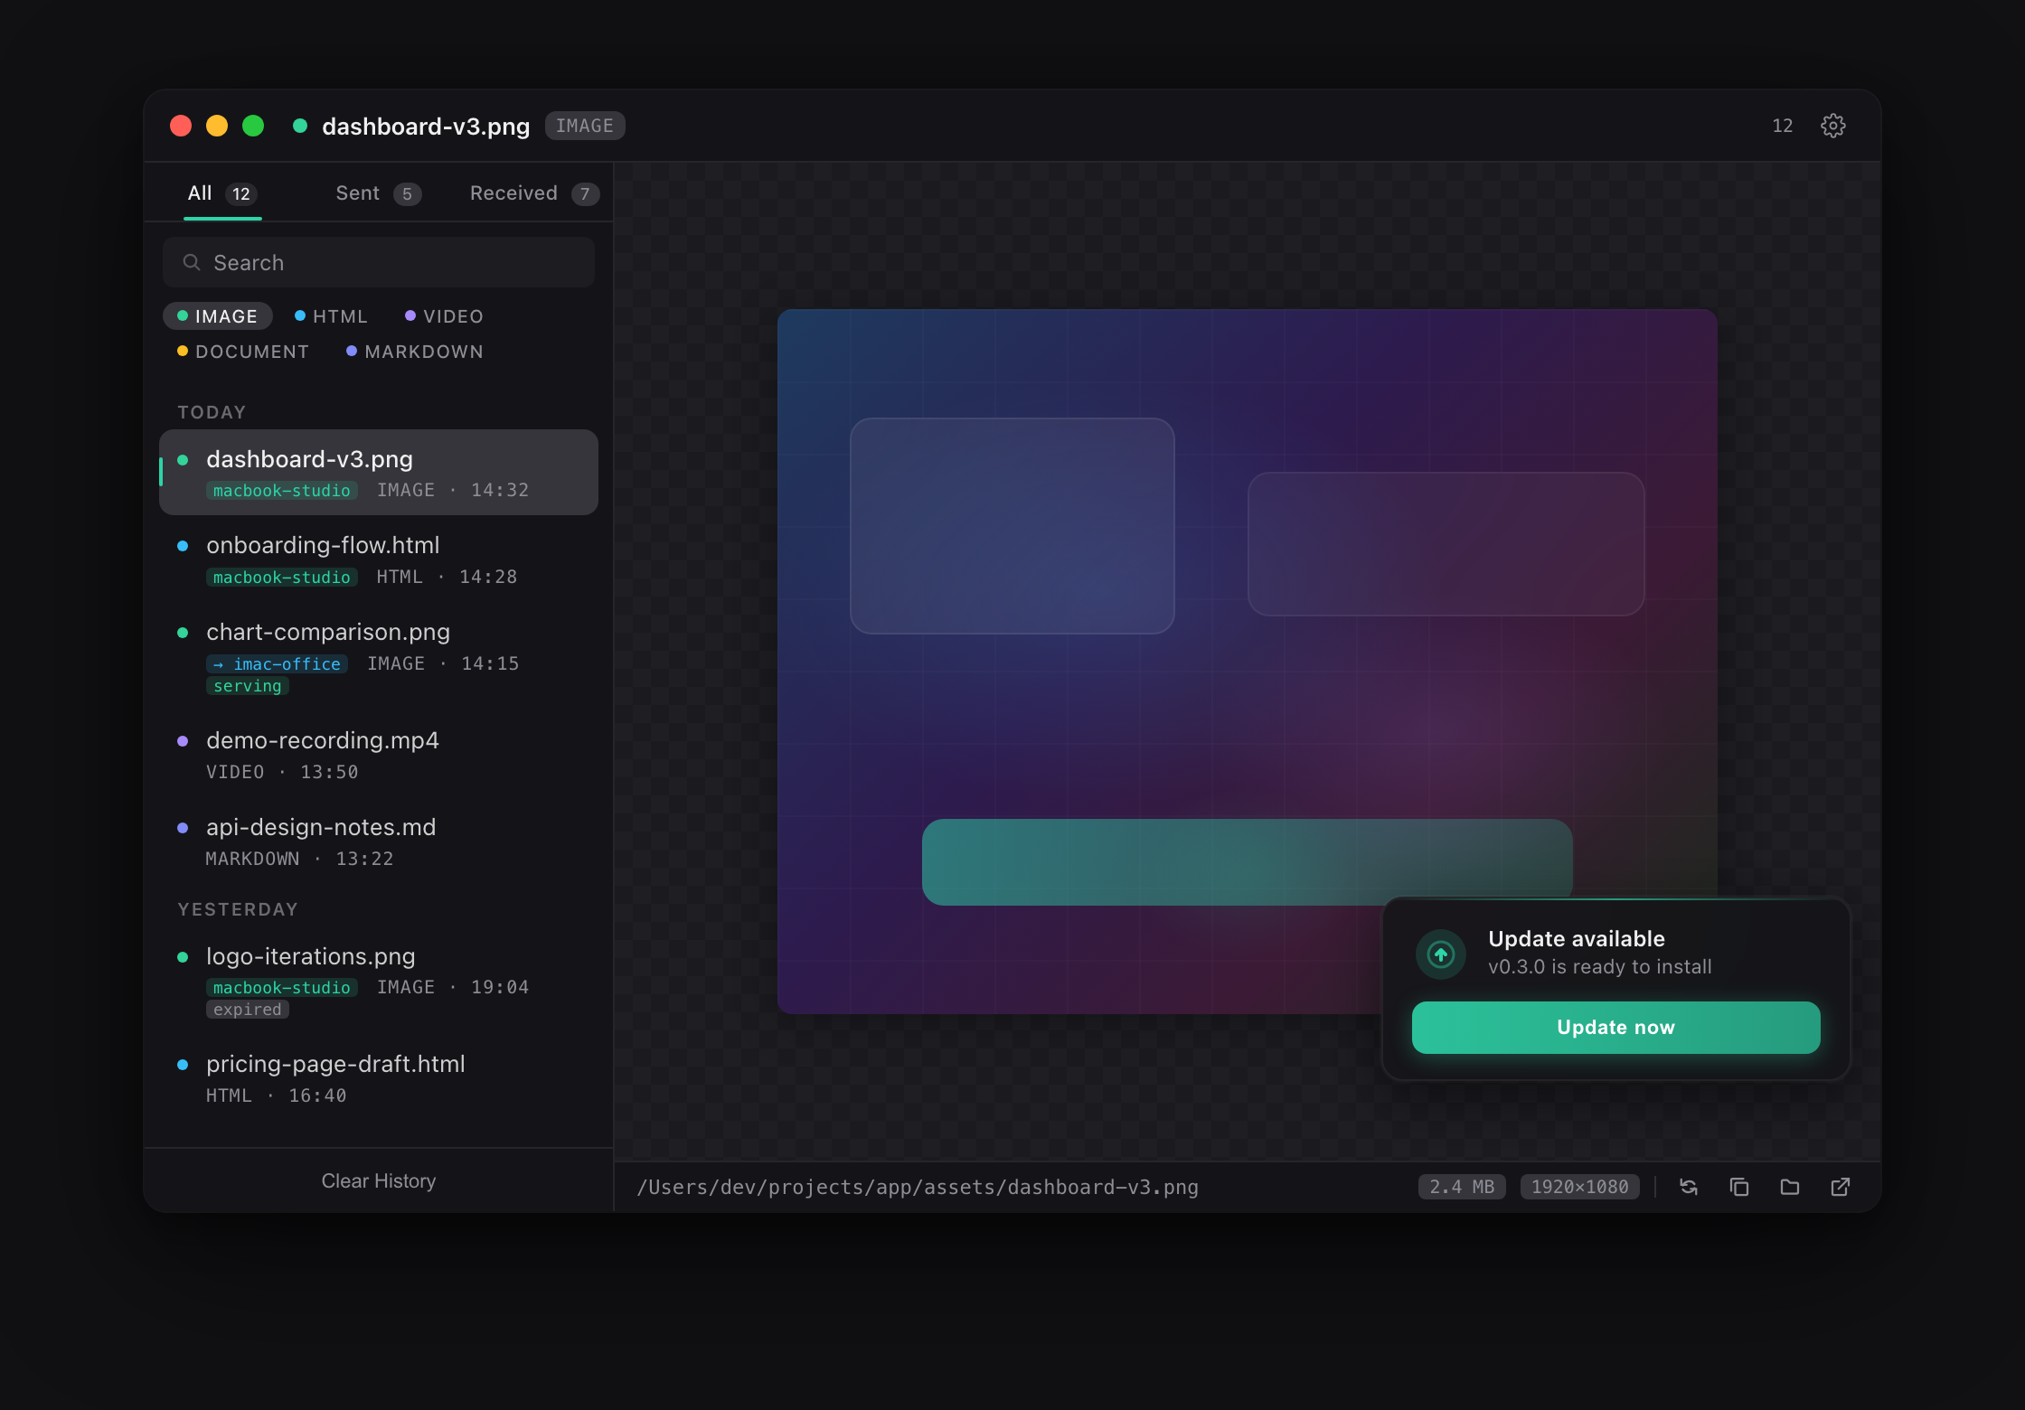Image resolution: width=2025 pixels, height=1410 pixels.
Task: Switch to the All tab
Action: (x=222, y=193)
